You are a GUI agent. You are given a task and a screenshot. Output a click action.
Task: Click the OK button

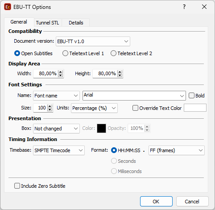pos(156,202)
